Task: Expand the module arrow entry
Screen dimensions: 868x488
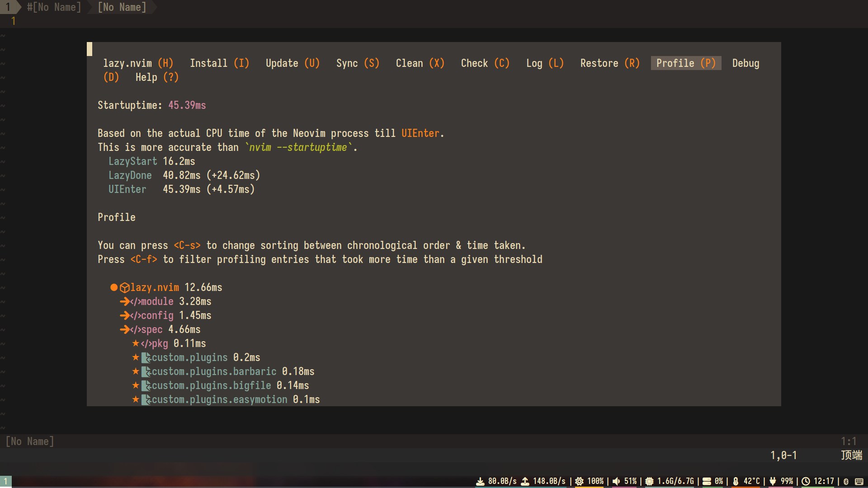Action: pos(124,301)
